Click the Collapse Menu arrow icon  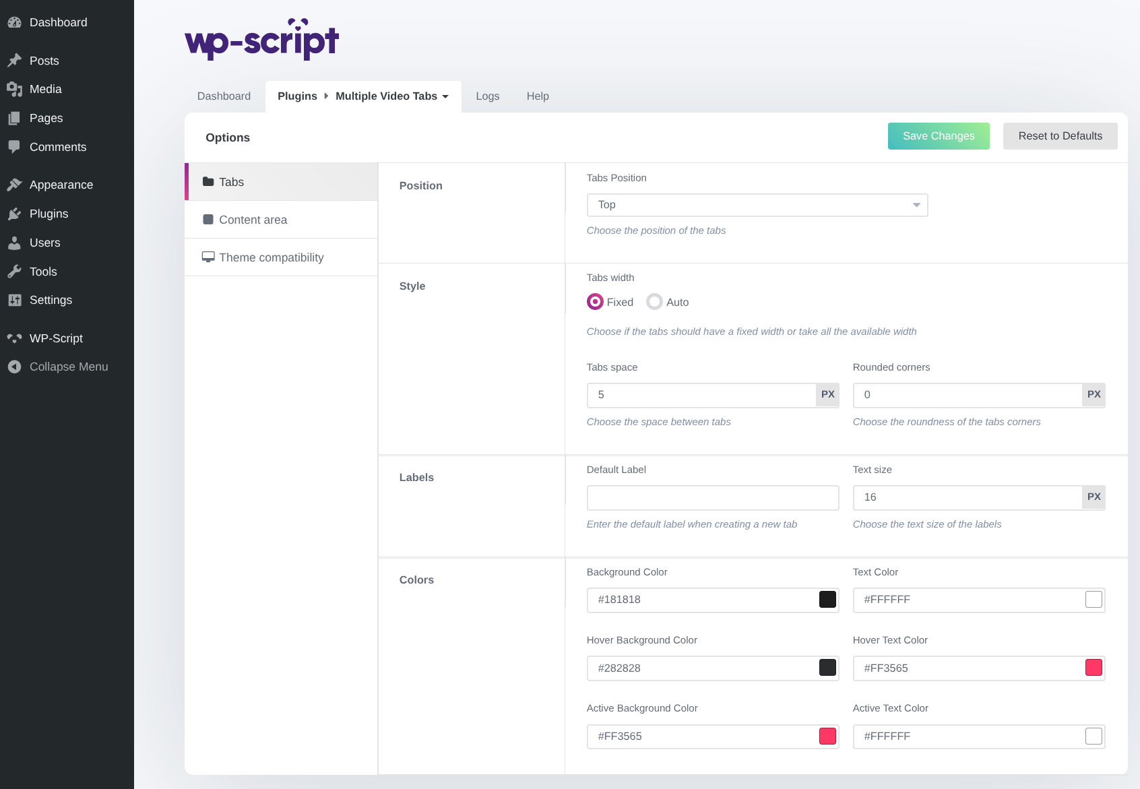pyautogui.click(x=14, y=367)
